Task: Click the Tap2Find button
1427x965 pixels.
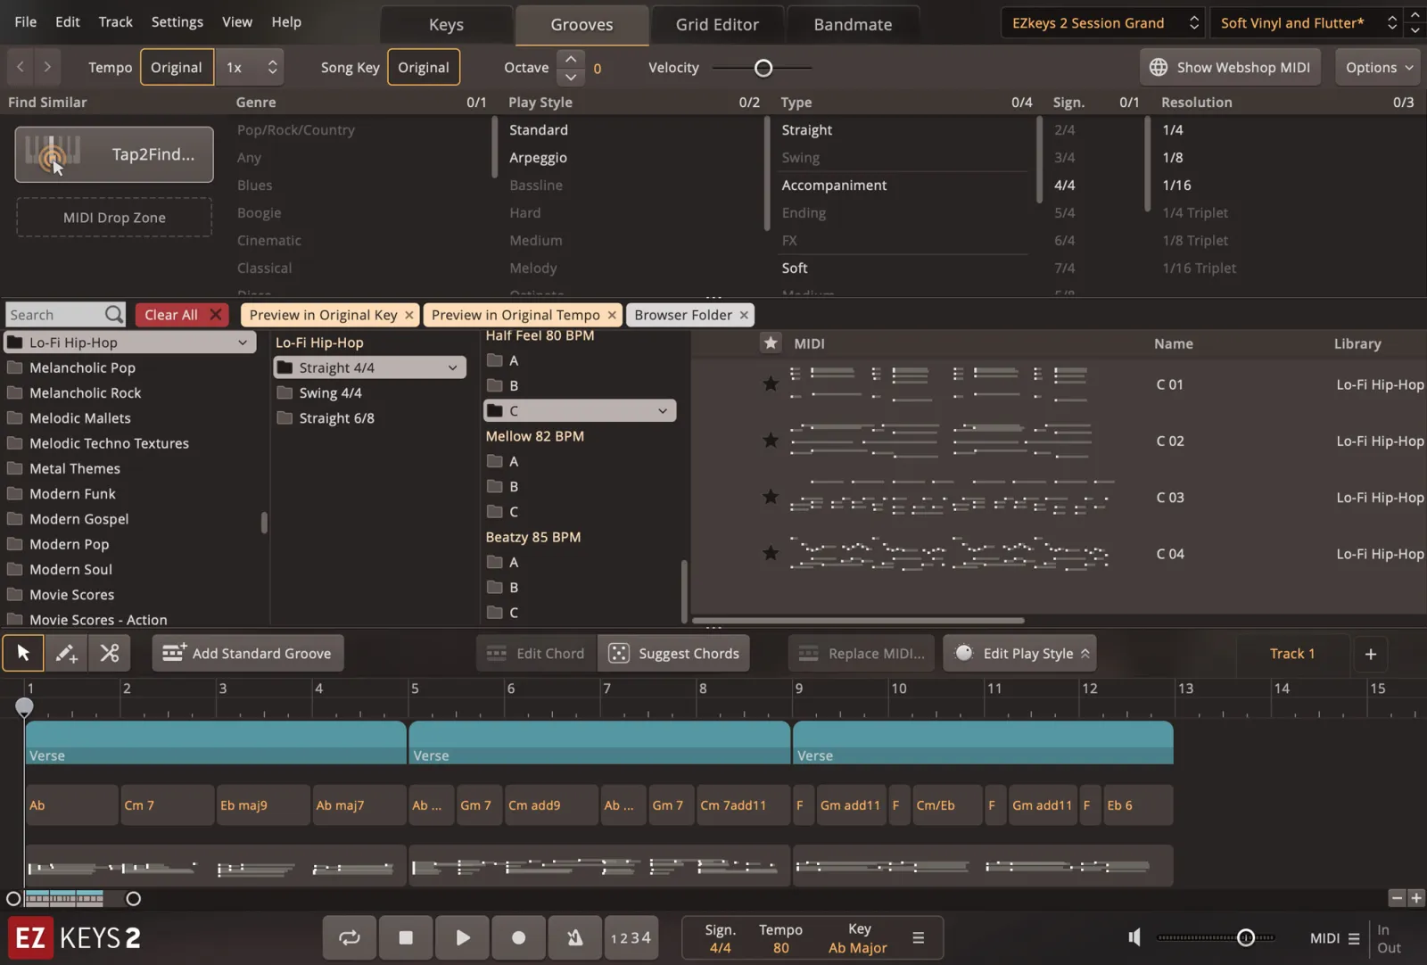Action: coord(114,154)
